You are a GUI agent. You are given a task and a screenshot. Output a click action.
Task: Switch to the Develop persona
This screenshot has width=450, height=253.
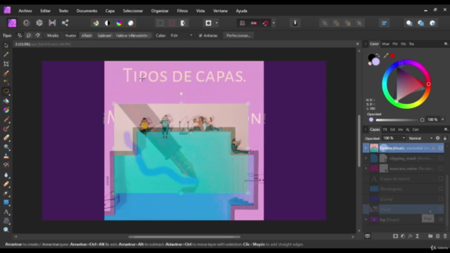click(x=39, y=23)
